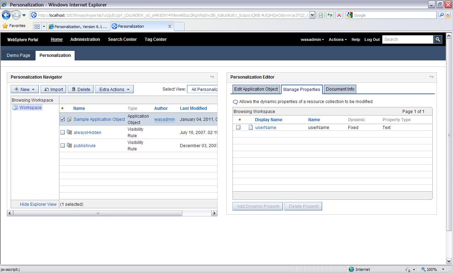
Task: Open the Administration page link
Action: 85,39
